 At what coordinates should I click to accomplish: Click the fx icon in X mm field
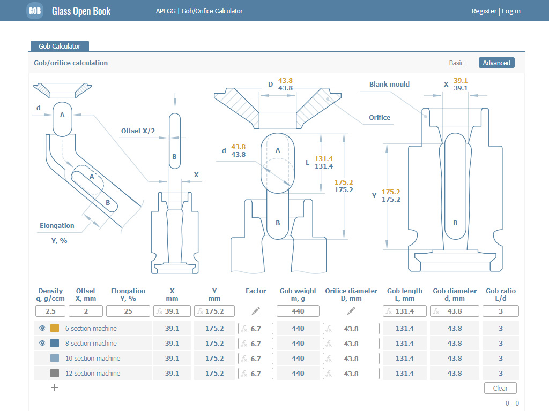(159, 311)
